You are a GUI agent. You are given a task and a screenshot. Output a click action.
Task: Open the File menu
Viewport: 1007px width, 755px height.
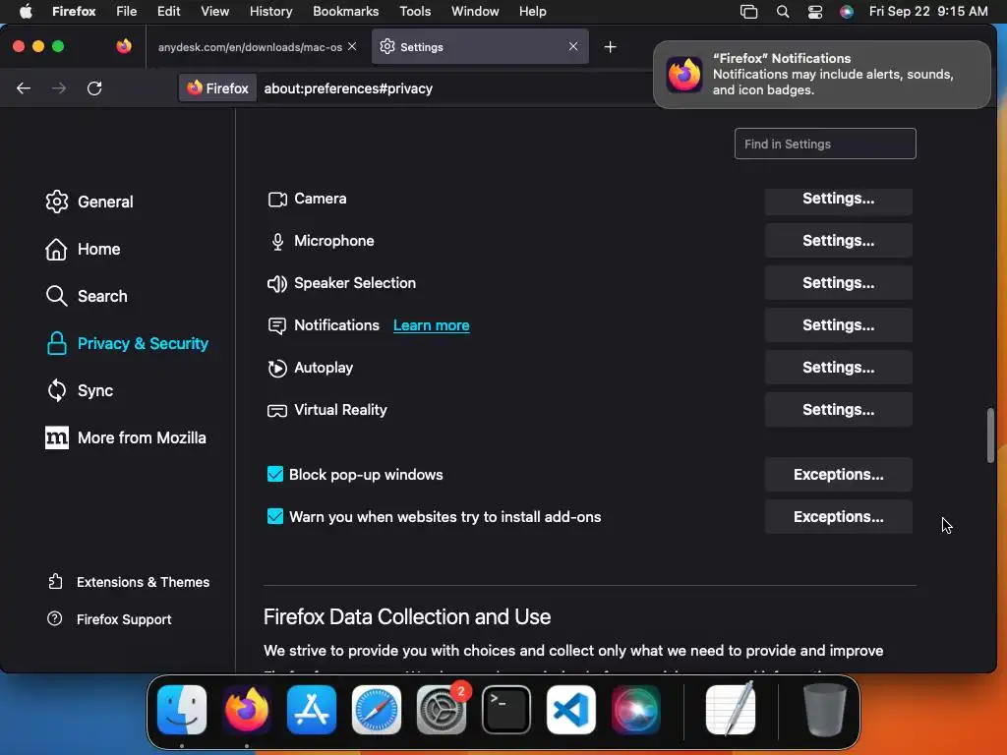[x=127, y=12]
